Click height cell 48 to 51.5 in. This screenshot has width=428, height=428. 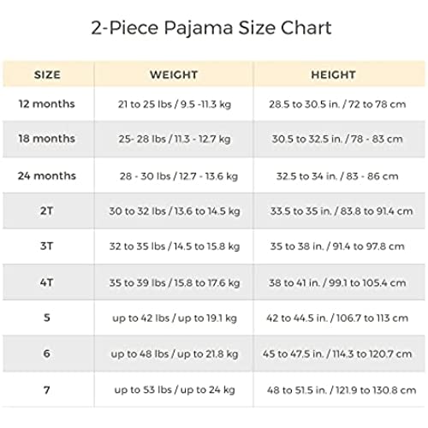342,390
